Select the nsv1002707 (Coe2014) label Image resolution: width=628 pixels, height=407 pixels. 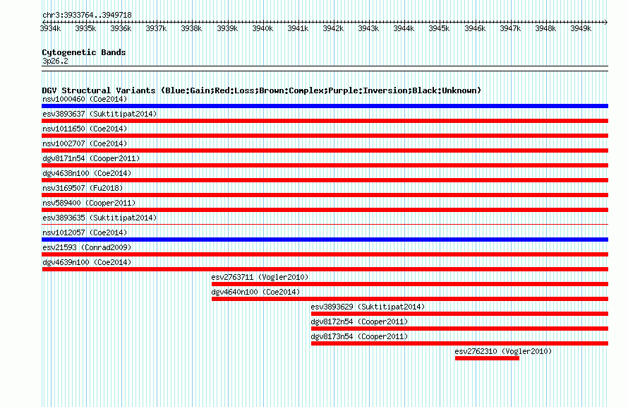tap(85, 143)
